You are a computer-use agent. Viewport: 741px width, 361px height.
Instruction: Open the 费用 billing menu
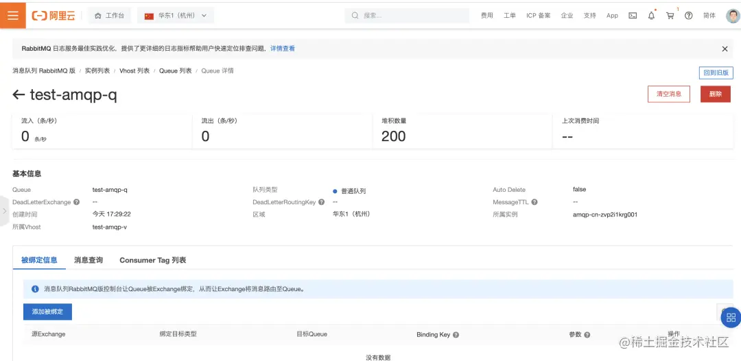pos(486,16)
